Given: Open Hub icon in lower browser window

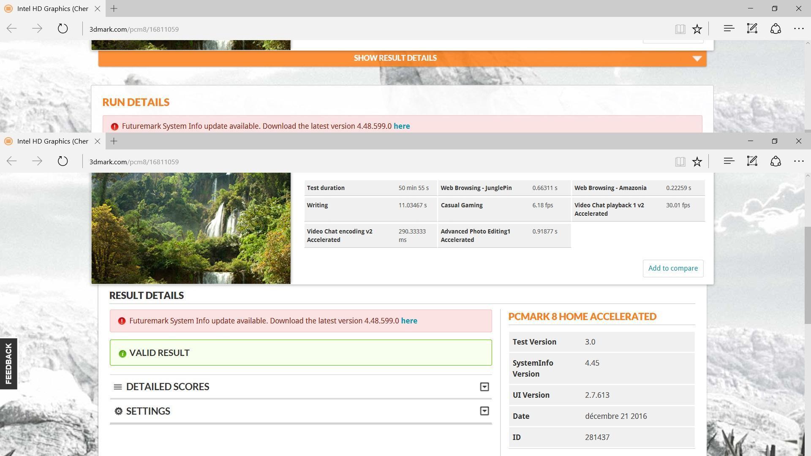Looking at the screenshot, I should click(x=729, y=161).
